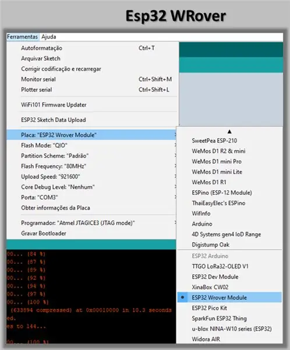
Task: Expand Porta "COM3" submenu
Action: [91, 197]
